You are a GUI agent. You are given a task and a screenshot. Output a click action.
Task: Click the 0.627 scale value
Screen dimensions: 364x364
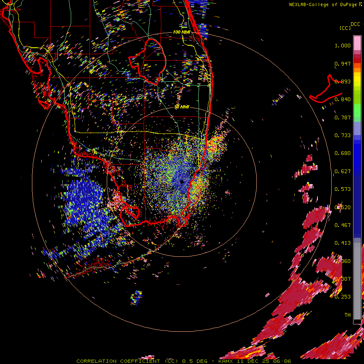[343, 171]
